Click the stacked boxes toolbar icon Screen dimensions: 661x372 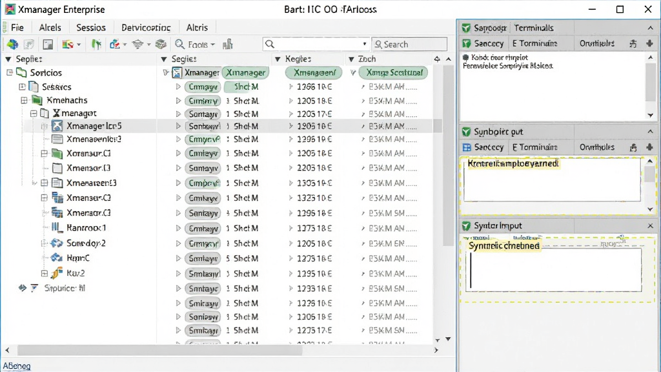coord(161,45)
